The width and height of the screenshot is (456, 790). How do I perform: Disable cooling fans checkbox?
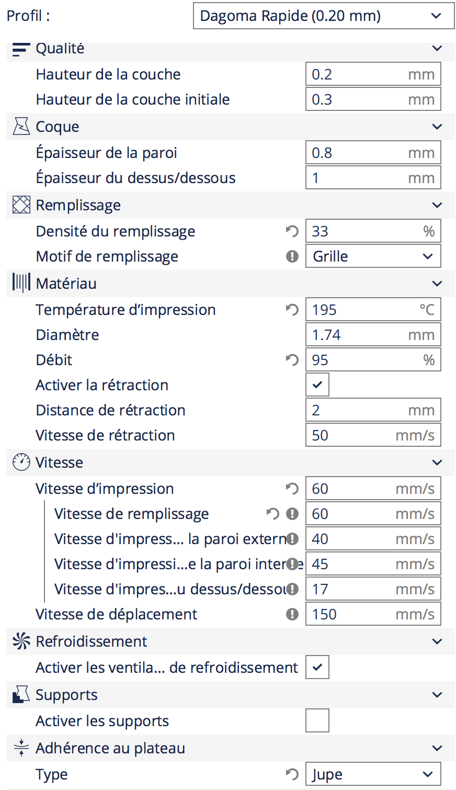tap(317, 668)
